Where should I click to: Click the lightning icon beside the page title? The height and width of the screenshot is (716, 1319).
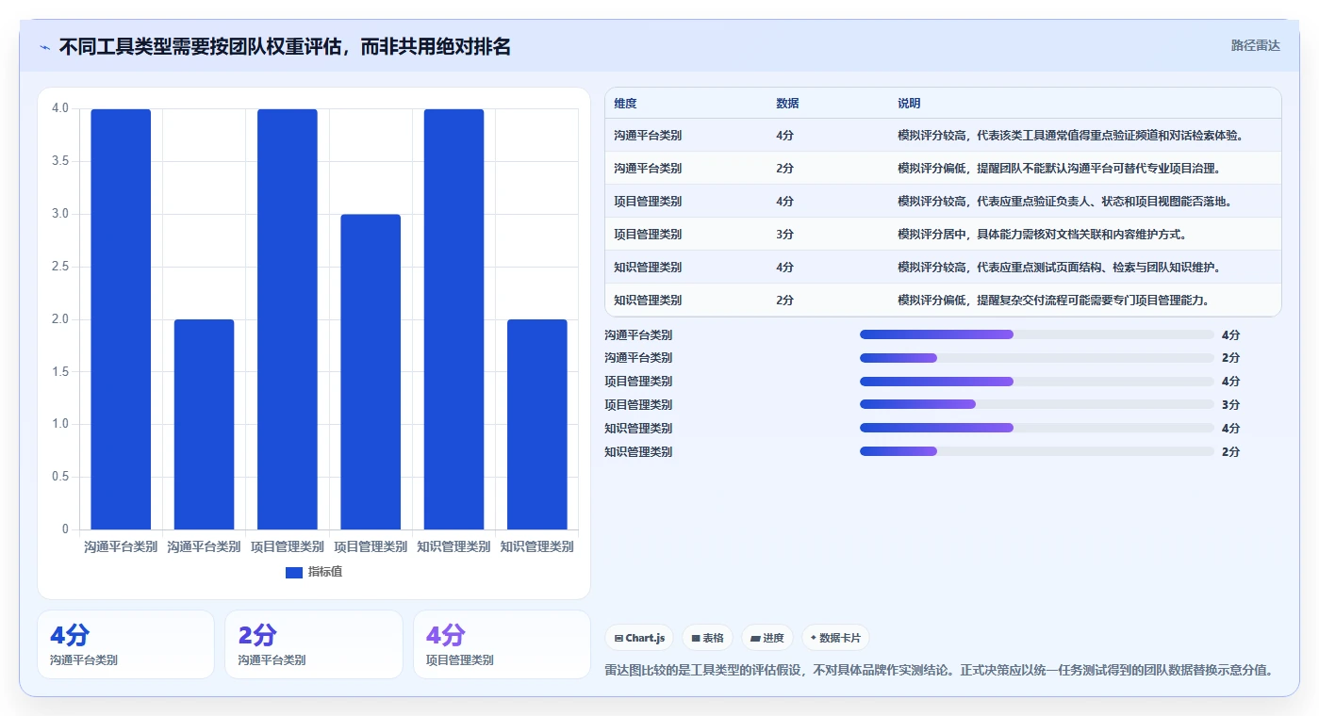[45, 46]
